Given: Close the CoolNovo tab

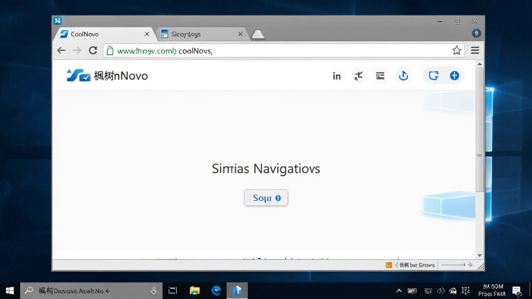Looking at the screenshot, I should 147,34.
